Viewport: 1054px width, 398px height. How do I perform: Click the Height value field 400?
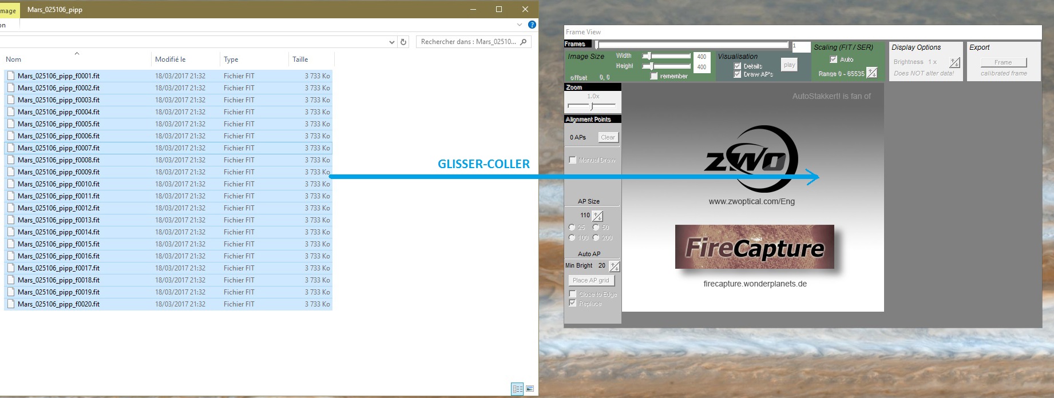(702, 67)
